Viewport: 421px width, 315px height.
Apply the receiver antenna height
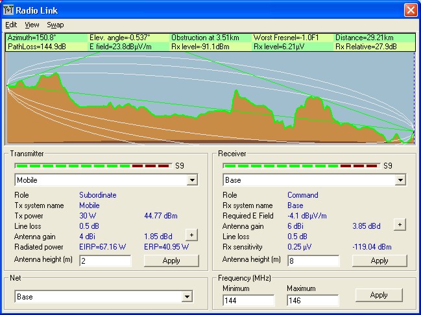tap(379, 261)
